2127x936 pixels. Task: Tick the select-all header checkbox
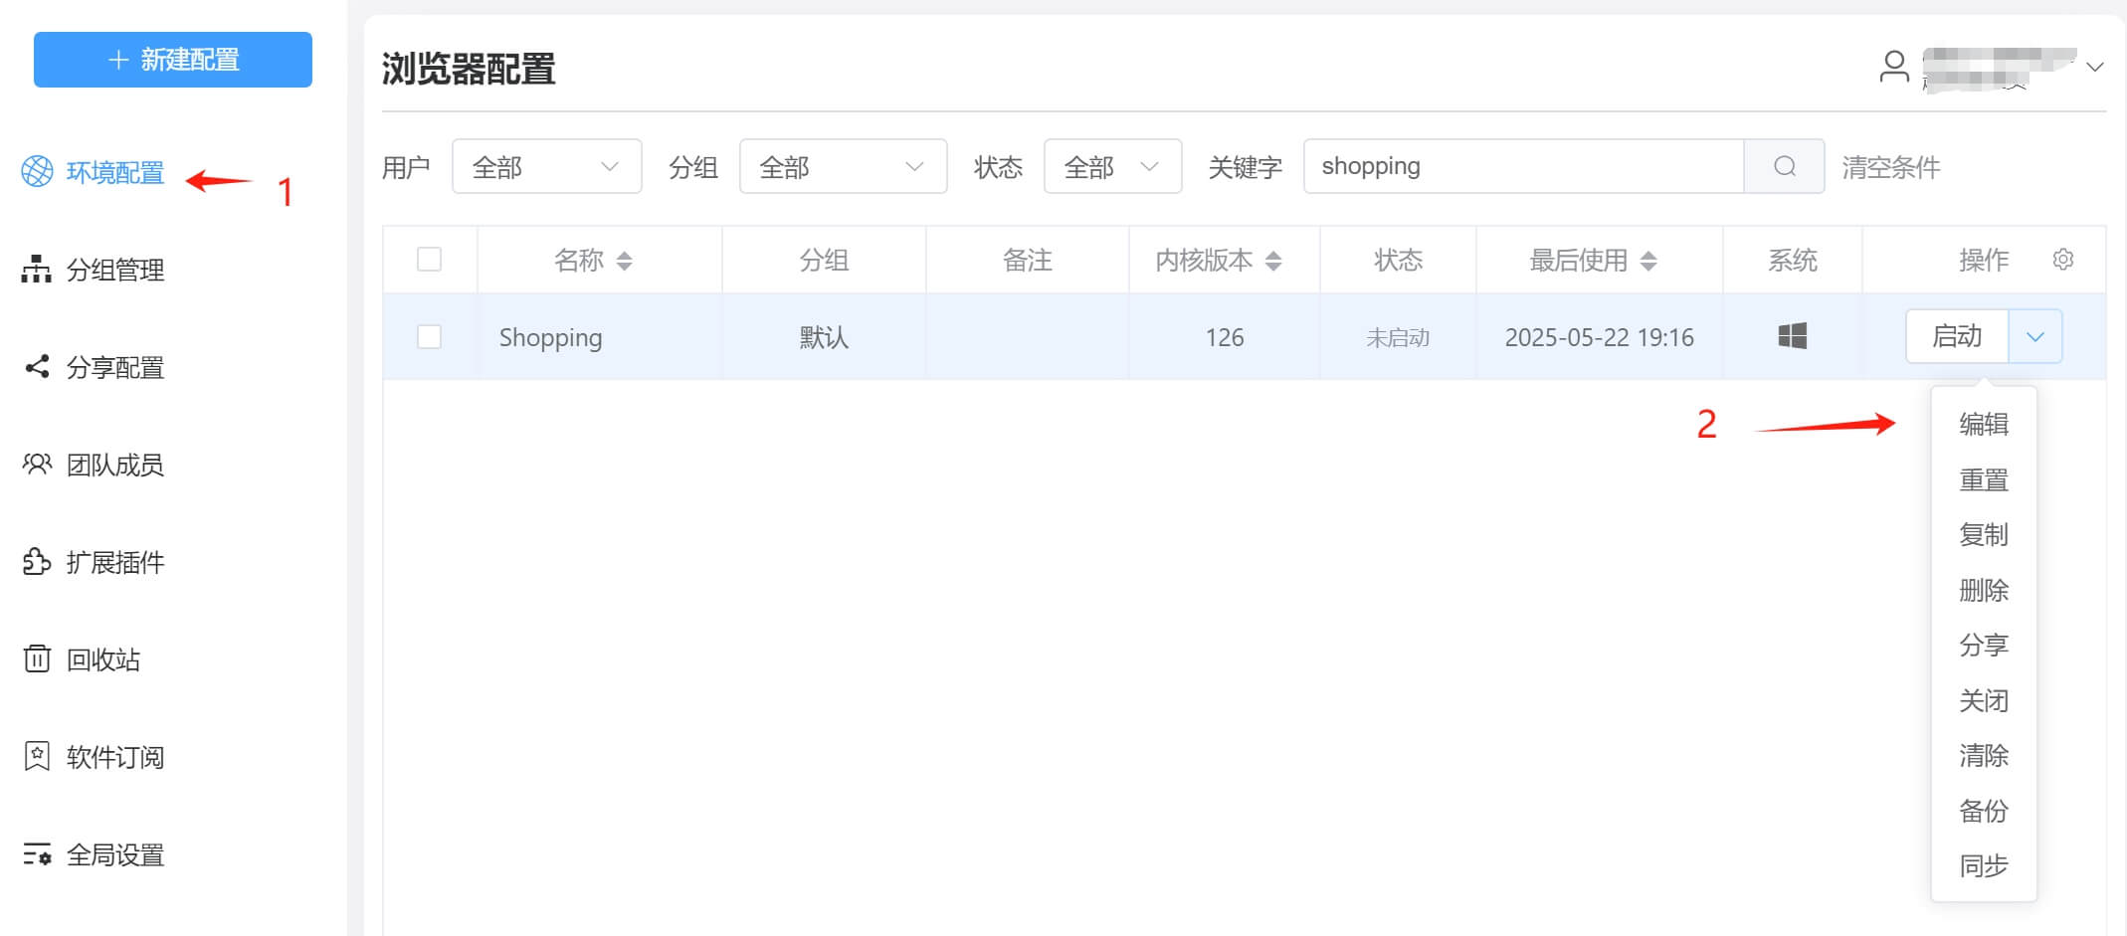point(429,260)
